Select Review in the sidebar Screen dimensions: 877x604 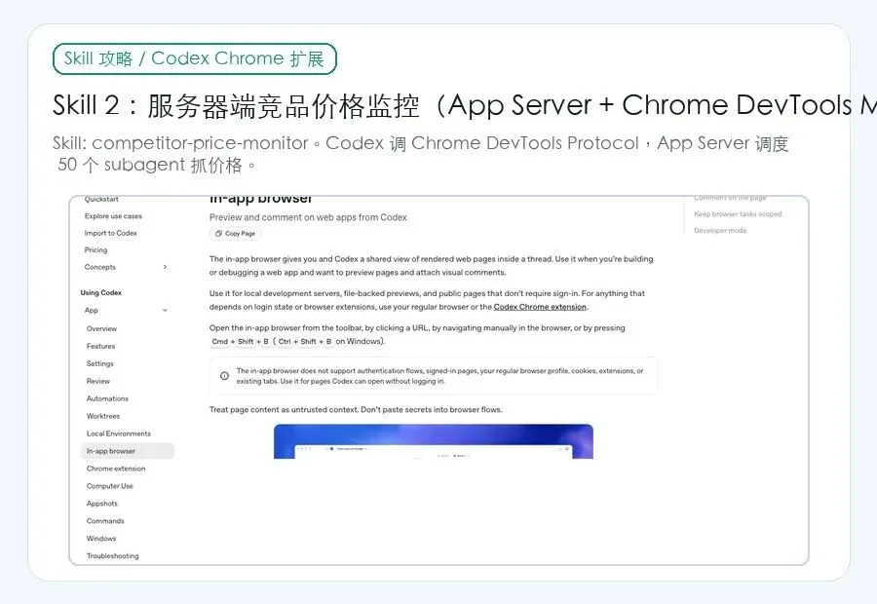[97, 382]
